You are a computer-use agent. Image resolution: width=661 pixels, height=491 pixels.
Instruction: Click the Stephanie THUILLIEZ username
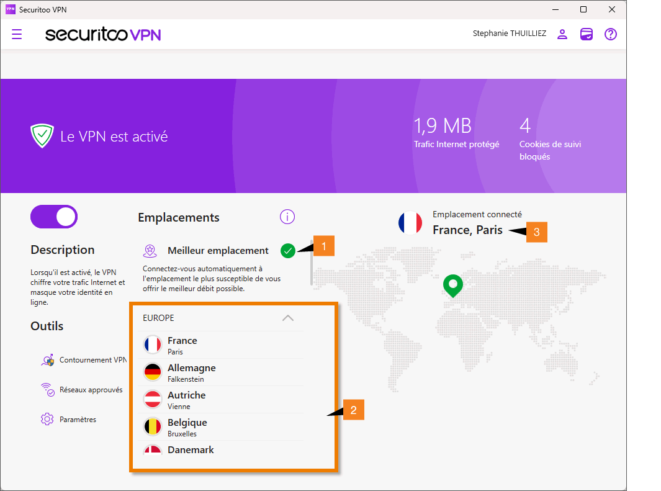tap(509, 34)
